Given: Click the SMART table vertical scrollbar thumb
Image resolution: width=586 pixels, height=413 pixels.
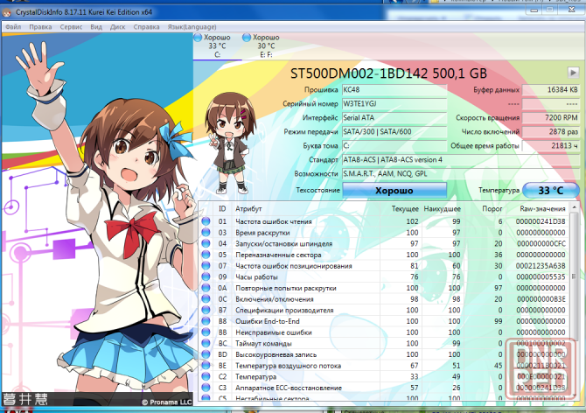Looking at the screenshot, I should [x=575, y=276].
